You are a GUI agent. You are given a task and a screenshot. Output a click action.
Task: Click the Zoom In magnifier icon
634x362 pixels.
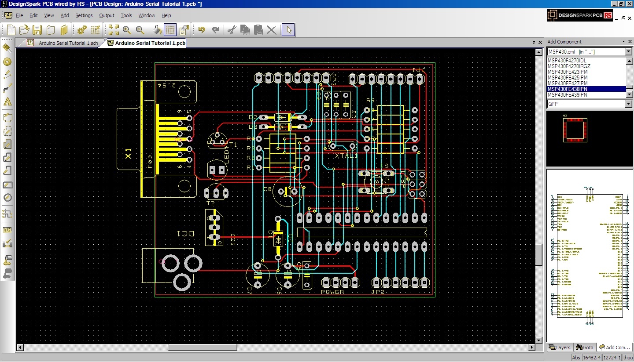(x=127, y=30)
